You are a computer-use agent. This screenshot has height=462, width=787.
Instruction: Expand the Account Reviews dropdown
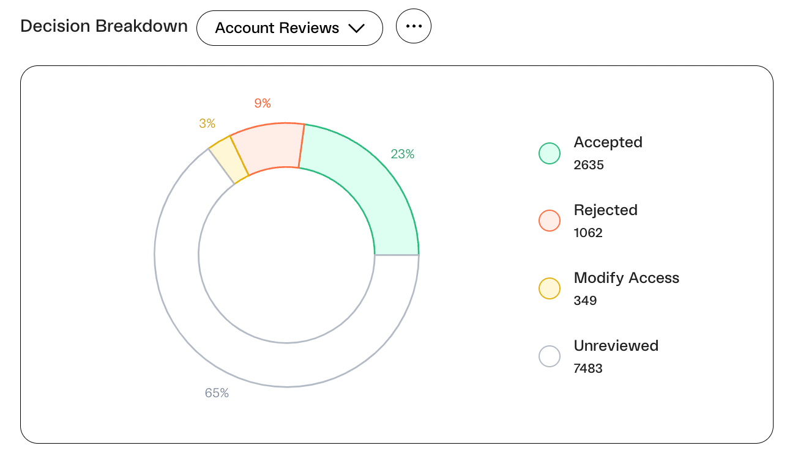pyautogui.click(x=289, y=28)
